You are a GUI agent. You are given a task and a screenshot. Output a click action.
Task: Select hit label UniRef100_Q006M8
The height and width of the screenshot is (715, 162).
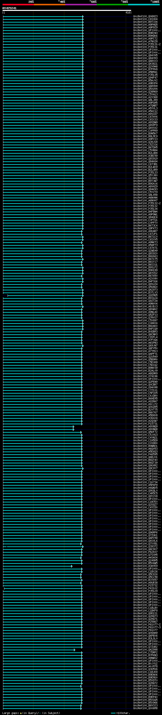pyautogui.click(x=145, y=708)
